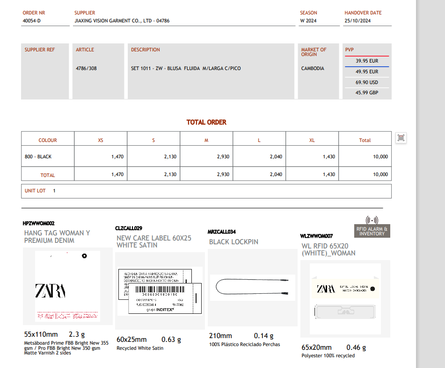Click the article number 4786/308

pos(87,69)
